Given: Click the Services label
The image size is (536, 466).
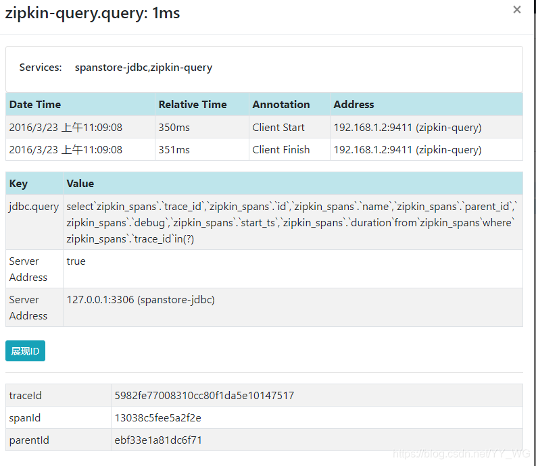Looking at the screenshot, I should [x=41, y=68].
